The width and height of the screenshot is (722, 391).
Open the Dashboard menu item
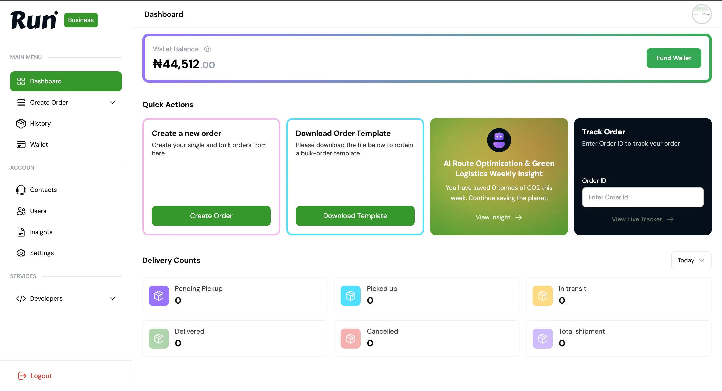(x=66, y=81)
